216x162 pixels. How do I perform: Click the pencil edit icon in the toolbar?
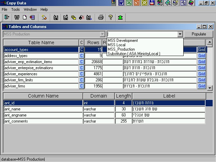coord(44,17)
